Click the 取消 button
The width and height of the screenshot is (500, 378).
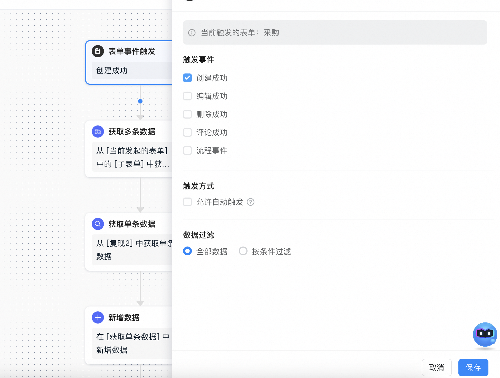[437, 368]
